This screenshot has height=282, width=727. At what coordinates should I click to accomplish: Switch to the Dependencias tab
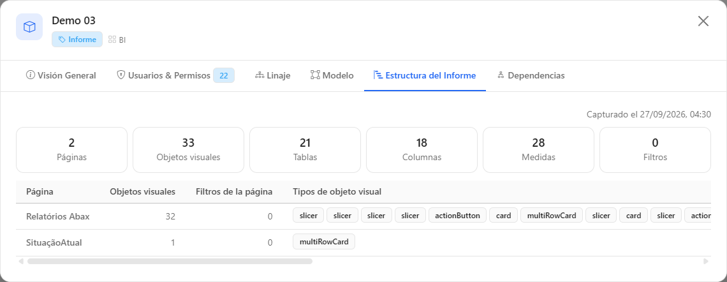tap(531, 75)
